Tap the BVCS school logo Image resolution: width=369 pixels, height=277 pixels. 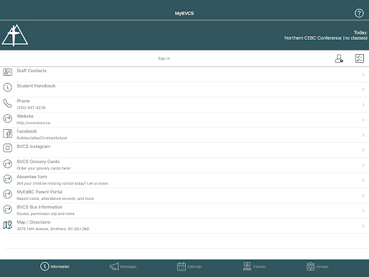click(14, 35)
